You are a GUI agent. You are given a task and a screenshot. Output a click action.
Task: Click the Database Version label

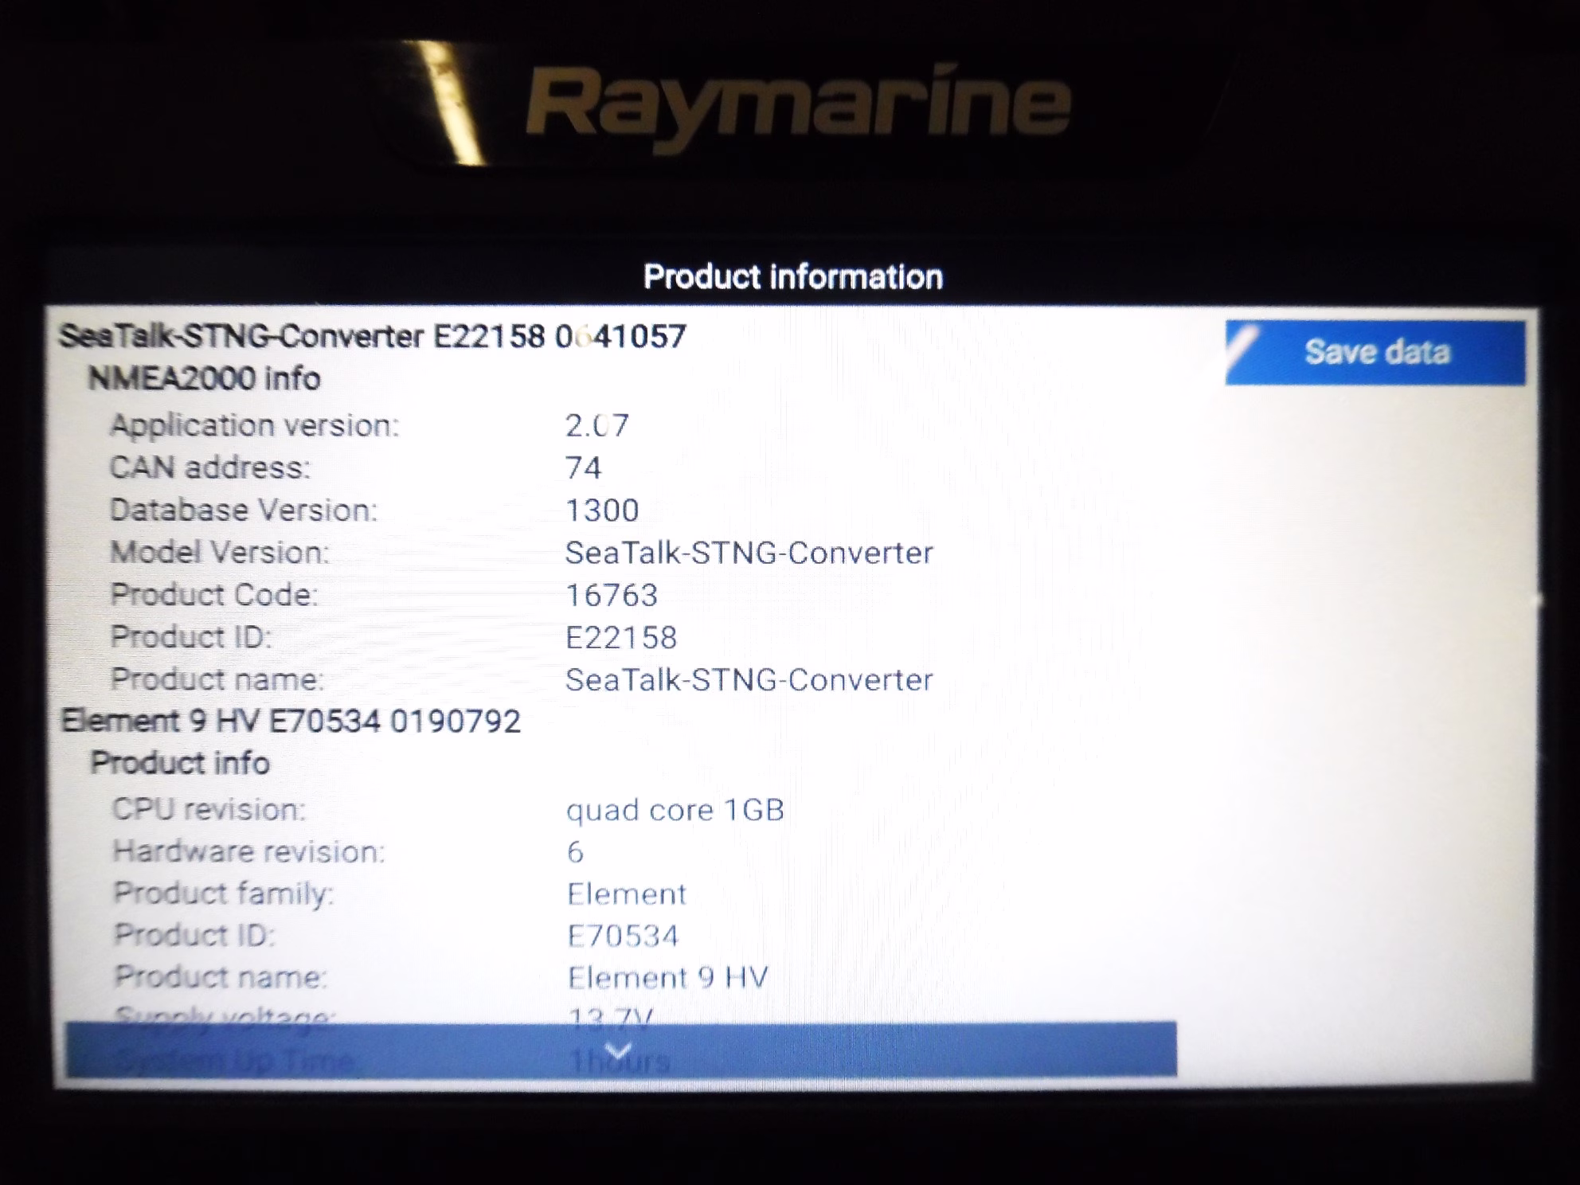[x=244, y=510]
